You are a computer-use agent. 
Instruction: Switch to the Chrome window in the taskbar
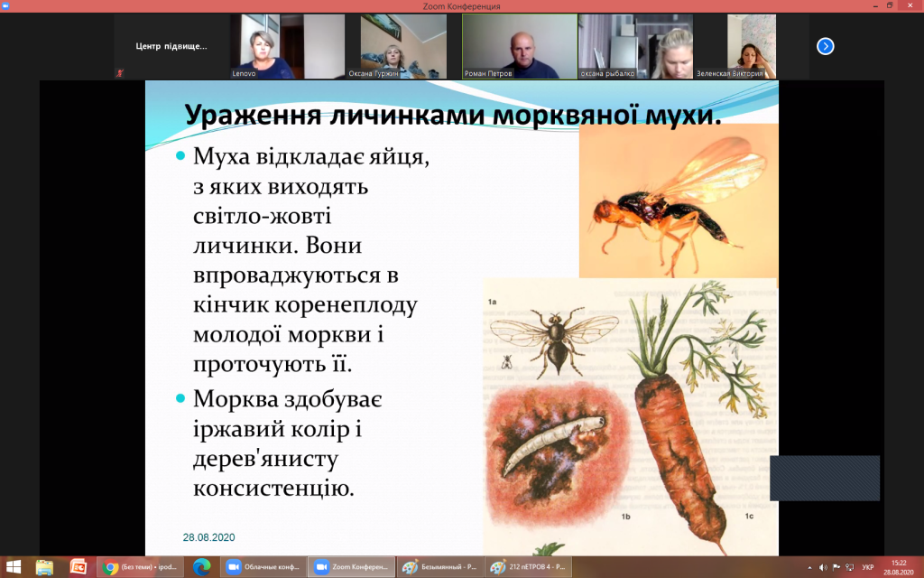tap(140, 567)
